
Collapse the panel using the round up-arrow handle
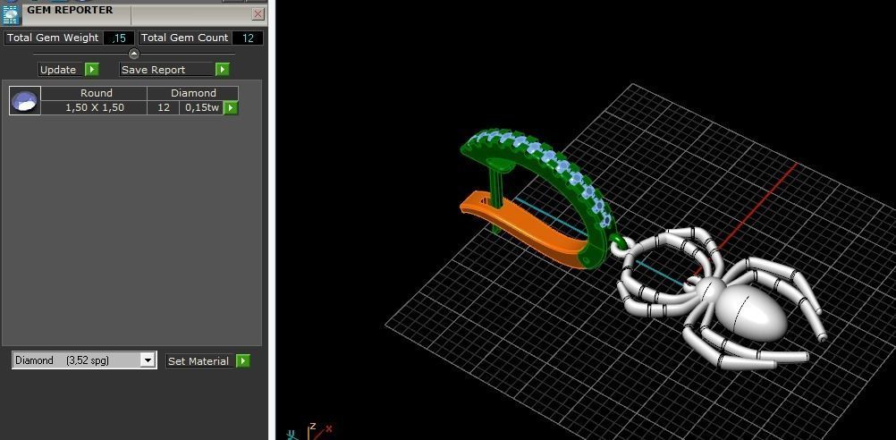point(134,54)
